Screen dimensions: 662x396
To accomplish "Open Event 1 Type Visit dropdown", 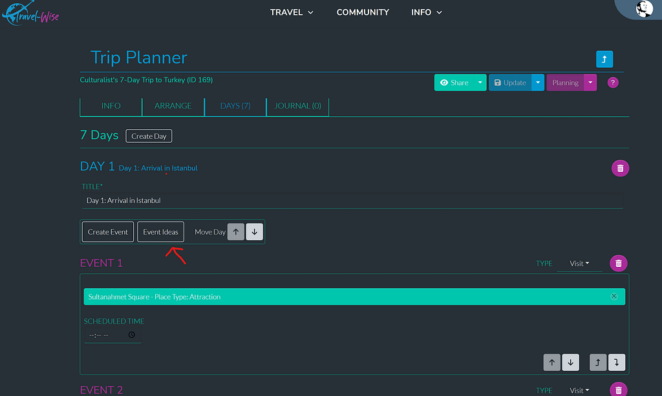I will [x=579, y=264].
